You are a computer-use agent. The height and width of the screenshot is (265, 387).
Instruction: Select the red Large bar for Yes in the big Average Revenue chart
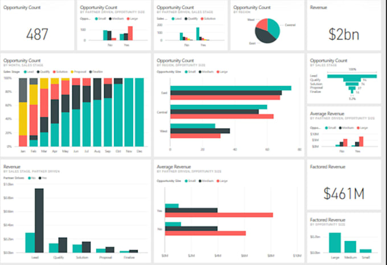click(219, 215)
